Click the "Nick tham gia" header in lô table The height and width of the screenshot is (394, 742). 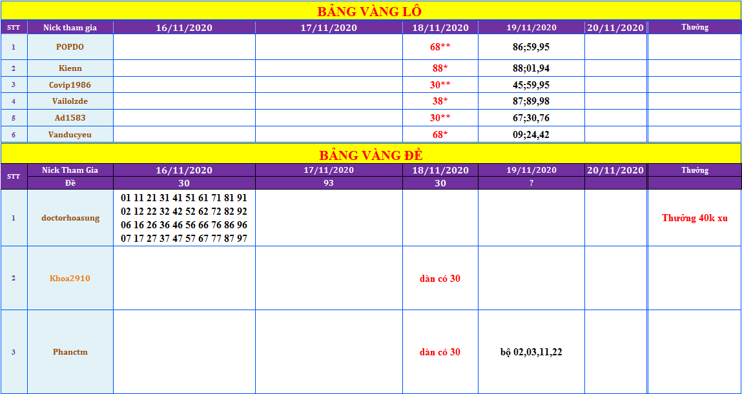[x=70, y=28]
